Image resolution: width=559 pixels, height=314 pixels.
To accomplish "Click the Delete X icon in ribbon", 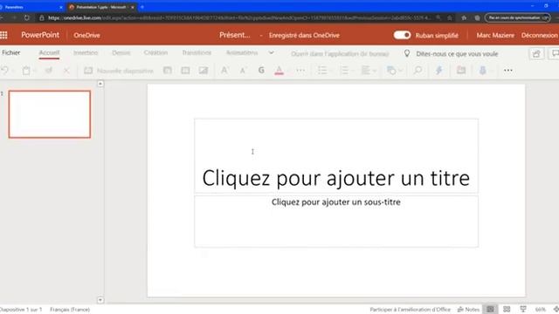I will tap(66, 71).
